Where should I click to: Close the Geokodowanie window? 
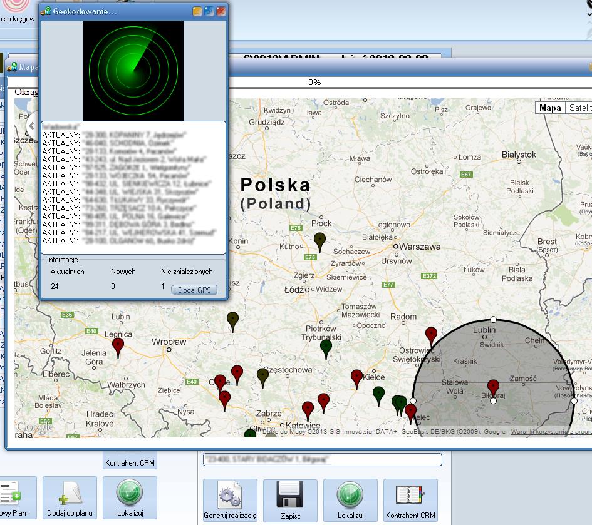pos(221,11)
